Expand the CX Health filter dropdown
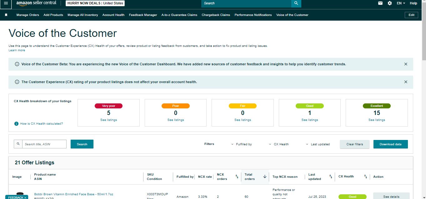This screenshot has height=199, width=426. (x=279, y=144)
